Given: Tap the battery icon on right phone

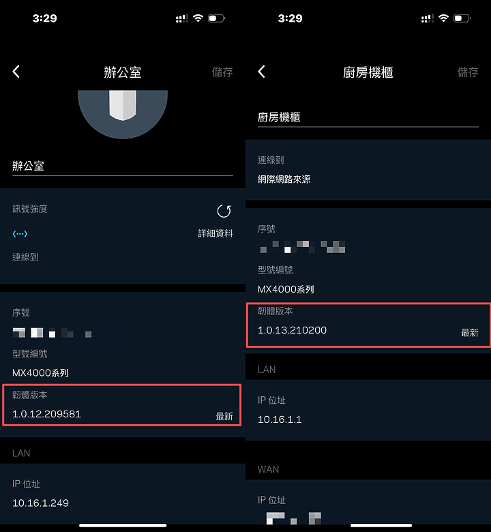Looking at the screenshot, I should tap(462, 18).
